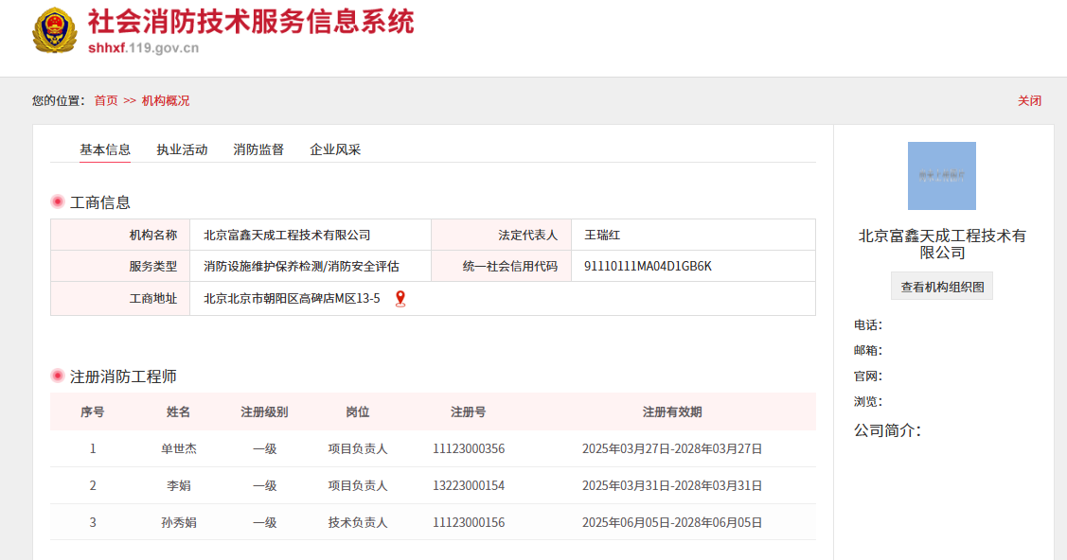Open the 机构概况 breadcrumb link
1067x560 pixels.
click(163, 100)
